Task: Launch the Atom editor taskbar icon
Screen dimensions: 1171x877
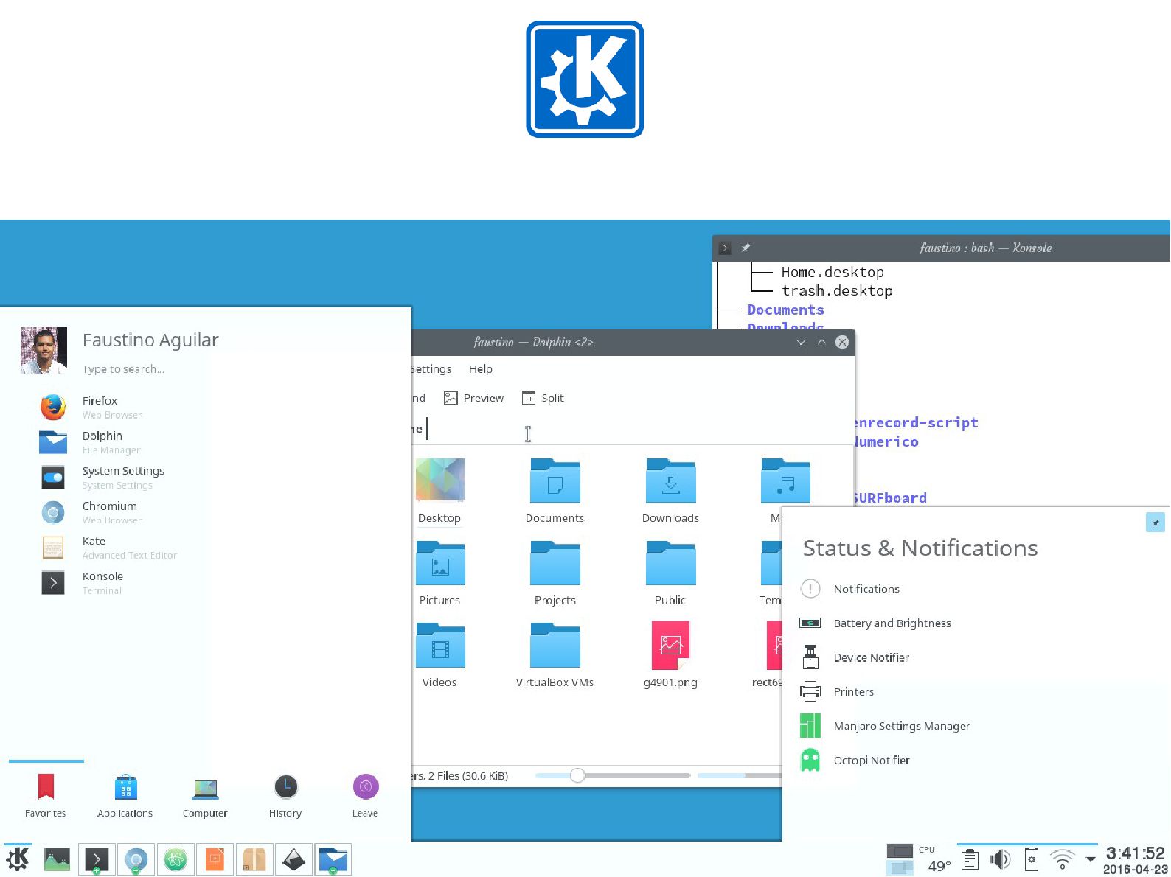Action: click(176, 859)
